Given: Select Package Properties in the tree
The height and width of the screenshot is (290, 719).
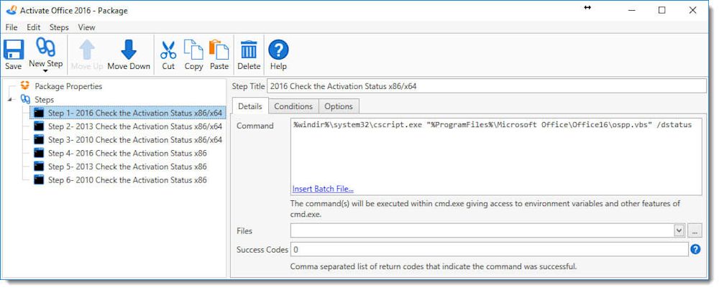Looking at the screenshot, I should [x=68, y=86].
